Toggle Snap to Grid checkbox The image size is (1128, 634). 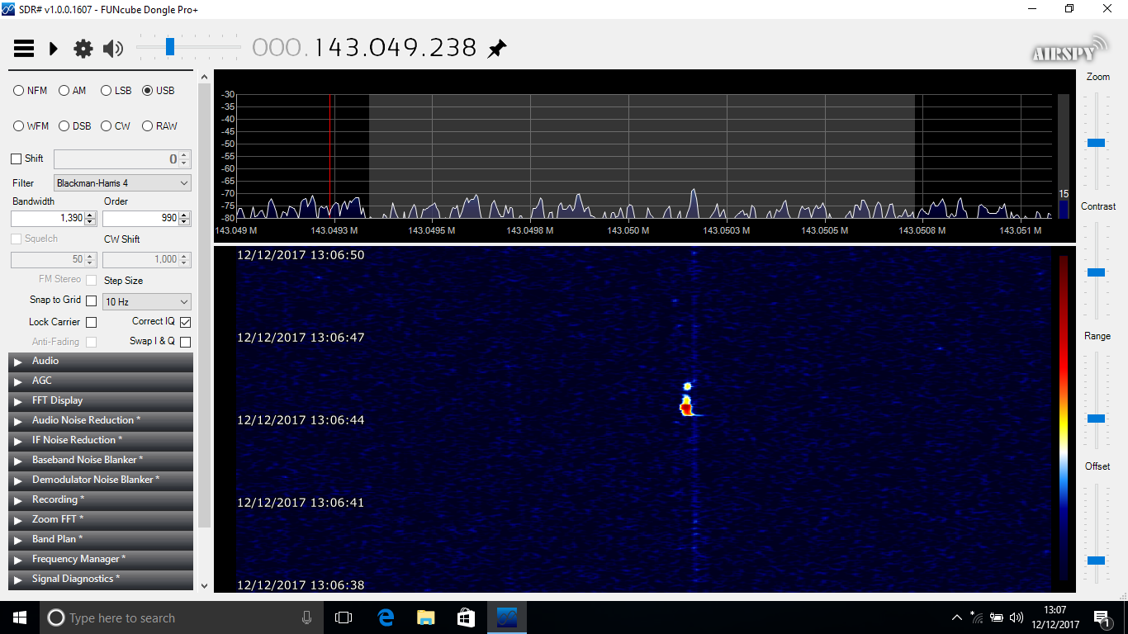pyautogui.click(x=92, y=301)
